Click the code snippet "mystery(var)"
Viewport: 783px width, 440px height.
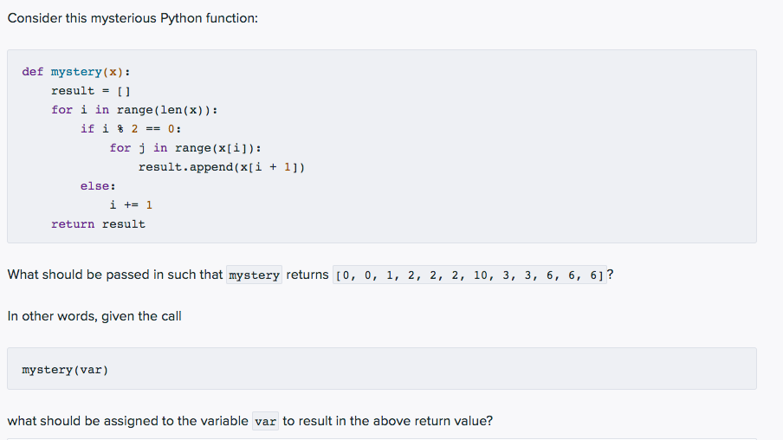[x=65, y=370]
